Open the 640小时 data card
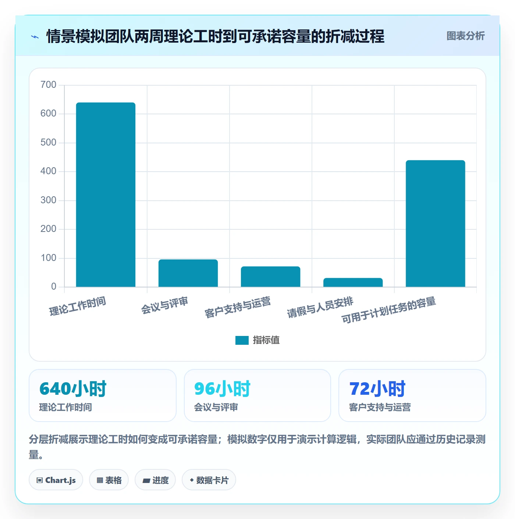The width and height of the screenshot is (515, 519). pyautogui.click(x=103, y=395)
